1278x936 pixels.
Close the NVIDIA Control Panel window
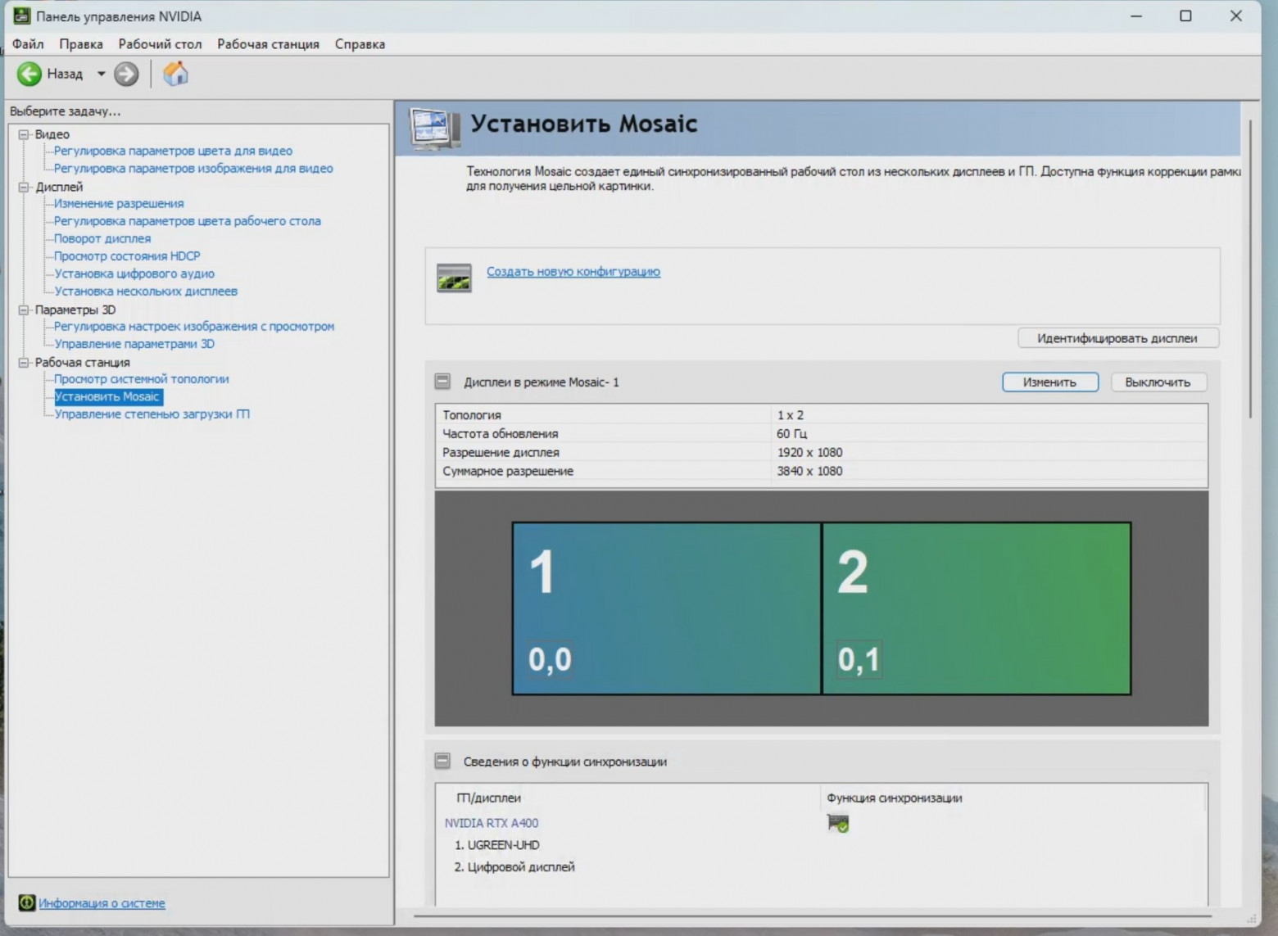coord(1236,16)
